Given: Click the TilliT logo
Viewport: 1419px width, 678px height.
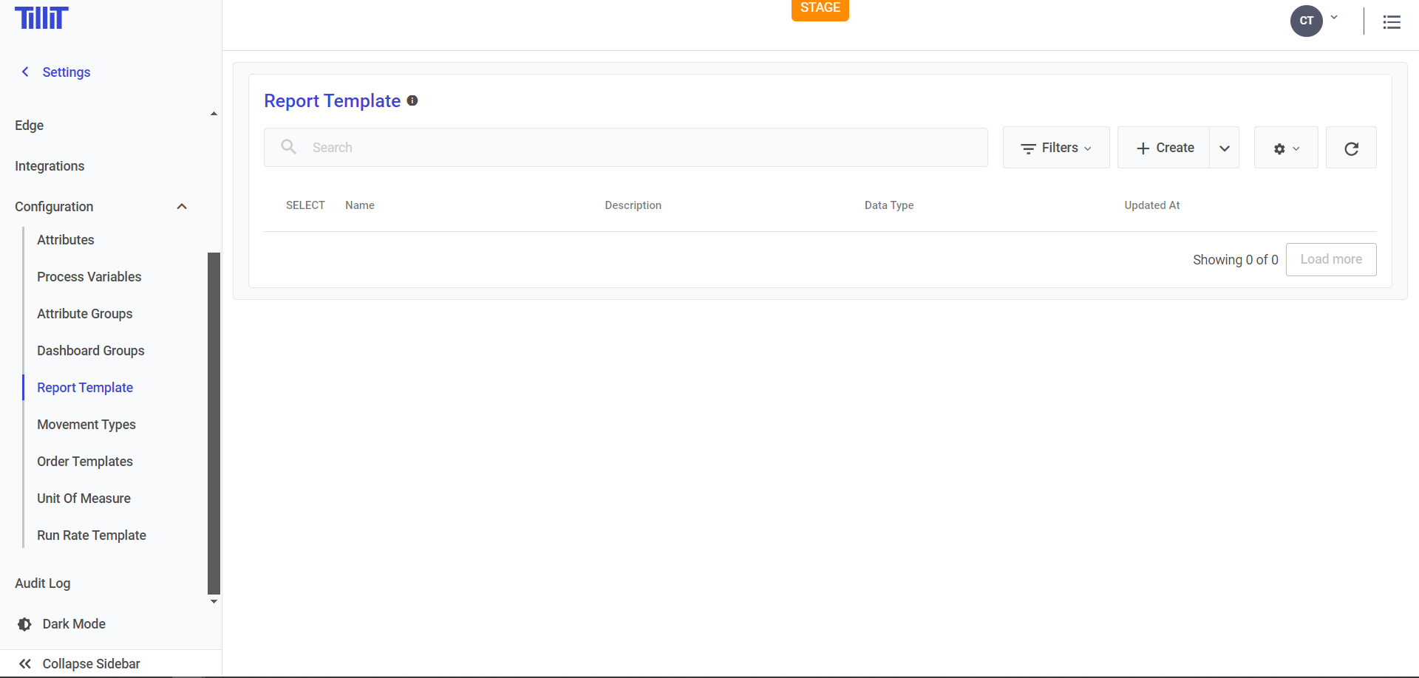Looking at the screenshot, I should [41, 18].
